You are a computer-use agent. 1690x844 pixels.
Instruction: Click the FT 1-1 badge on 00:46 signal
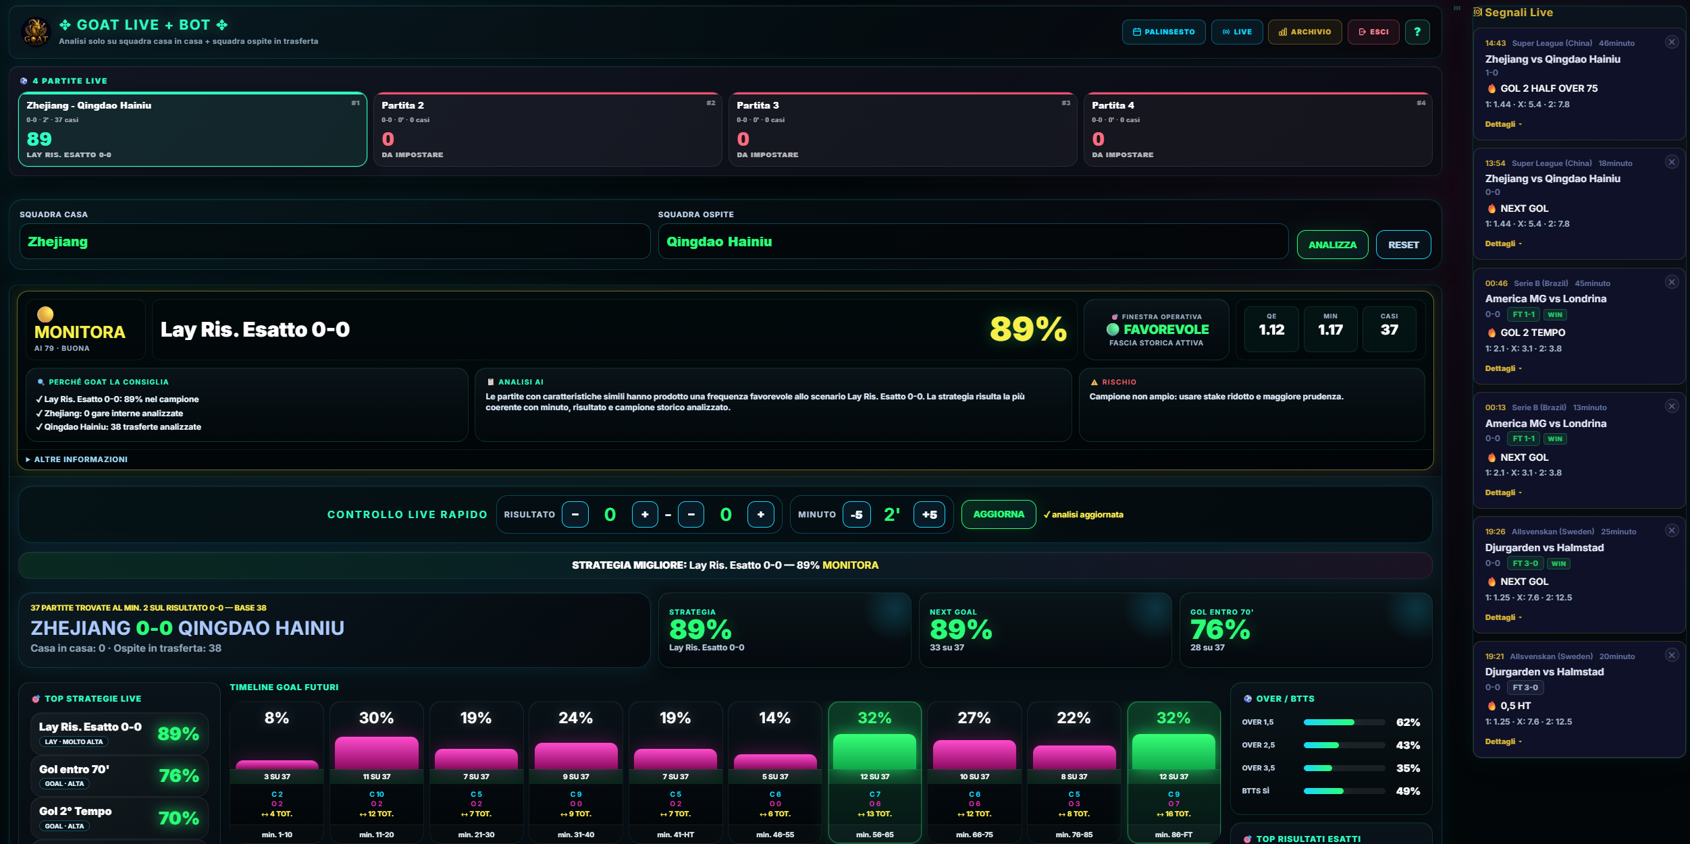(x=1523, y=314)
